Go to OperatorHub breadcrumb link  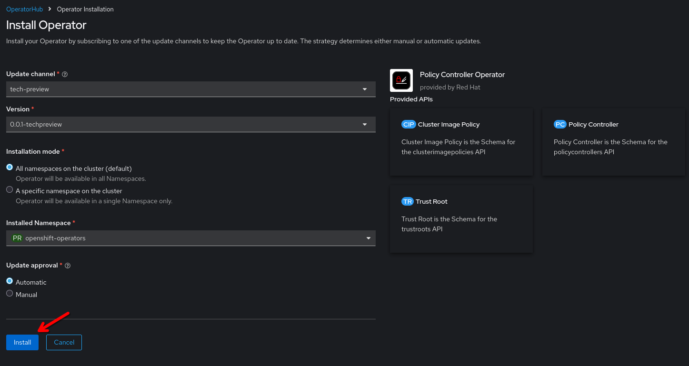[x=24, y=9]
